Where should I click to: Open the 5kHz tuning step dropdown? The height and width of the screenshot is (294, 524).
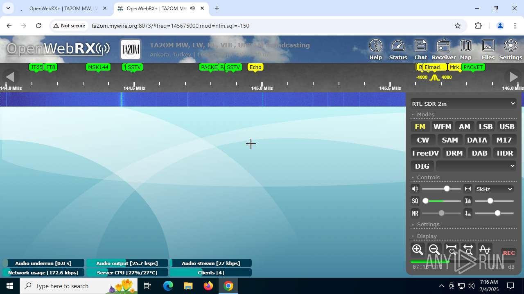(x=494, y=189)
